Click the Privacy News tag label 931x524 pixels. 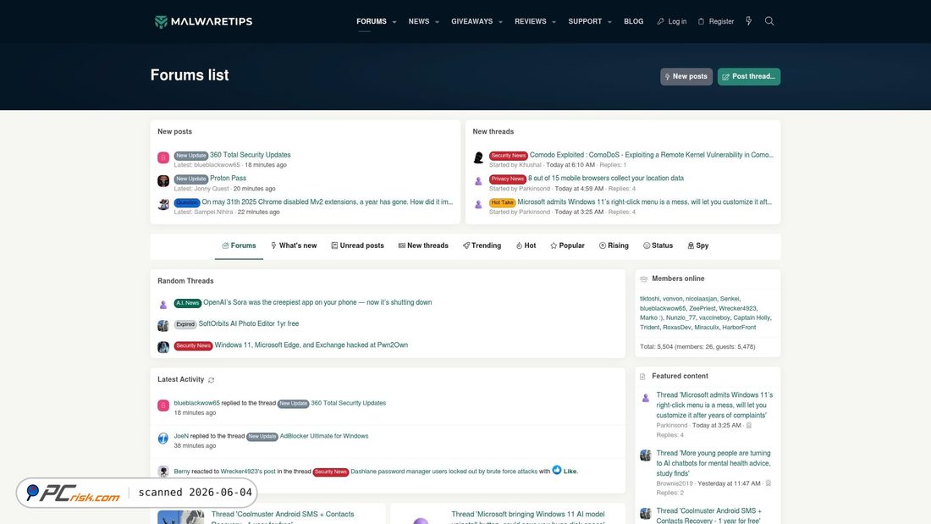[508, 179]
